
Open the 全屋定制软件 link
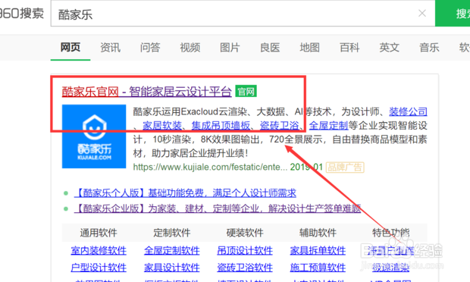(x=172, y=250)
